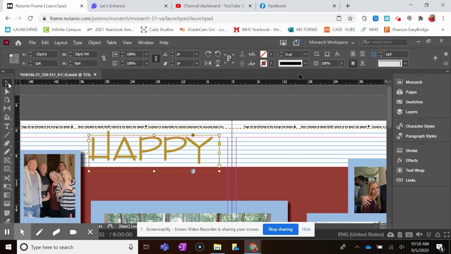Select the Page tool
This screenshot has height=254, width=451.
[x=7, y=100]
